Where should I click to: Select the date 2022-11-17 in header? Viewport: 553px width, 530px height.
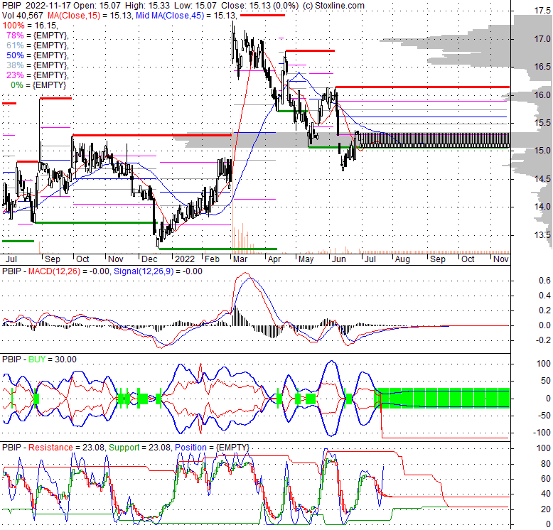click(48, 6)
